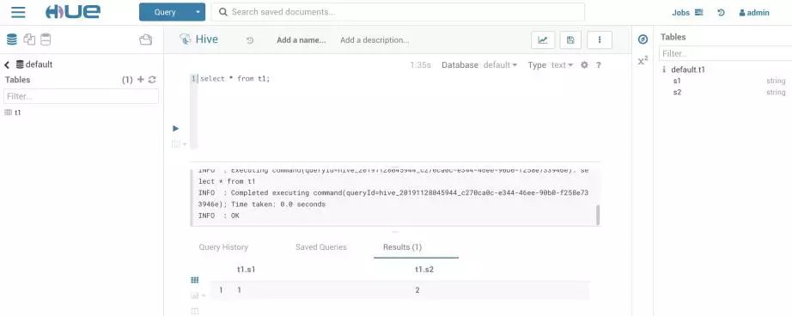The width and height of the screenshot is (792, 316).
Task: Expand the Query button dropdown arrow
Action: pos(198,12)
